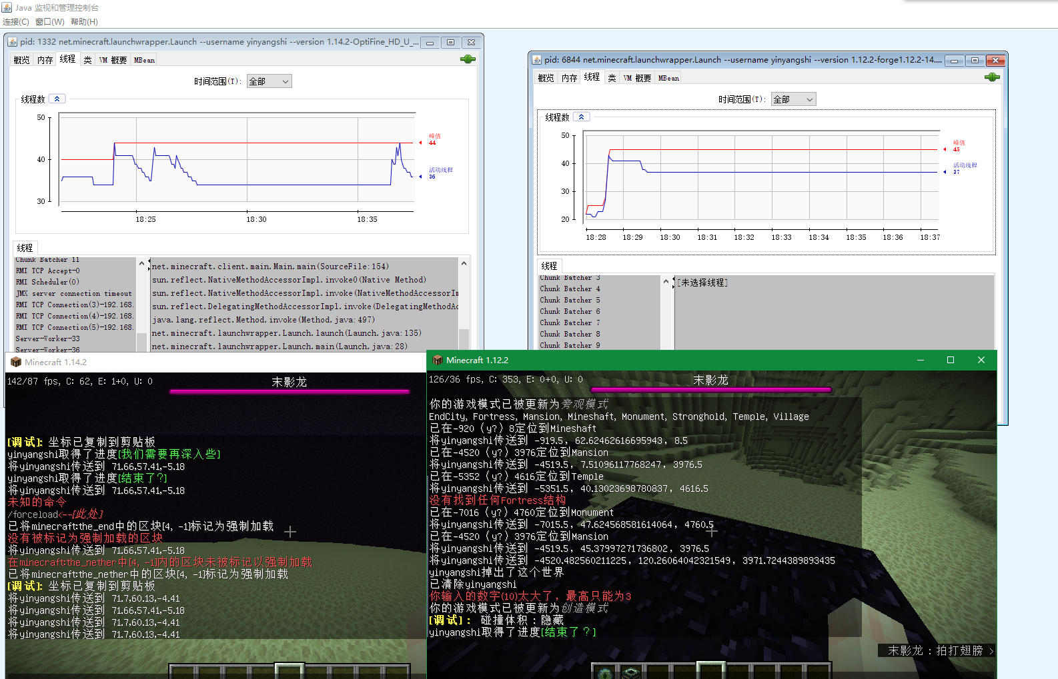Viewport: 1058px width, 679px height.
Task: Open the 时间范围 dropdown in pid 1332 window
Action: click(269, 81)
